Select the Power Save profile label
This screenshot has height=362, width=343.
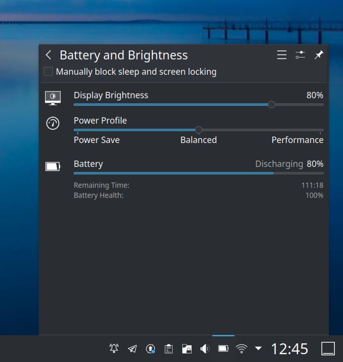pyautogui.click(x=96, y=140)
